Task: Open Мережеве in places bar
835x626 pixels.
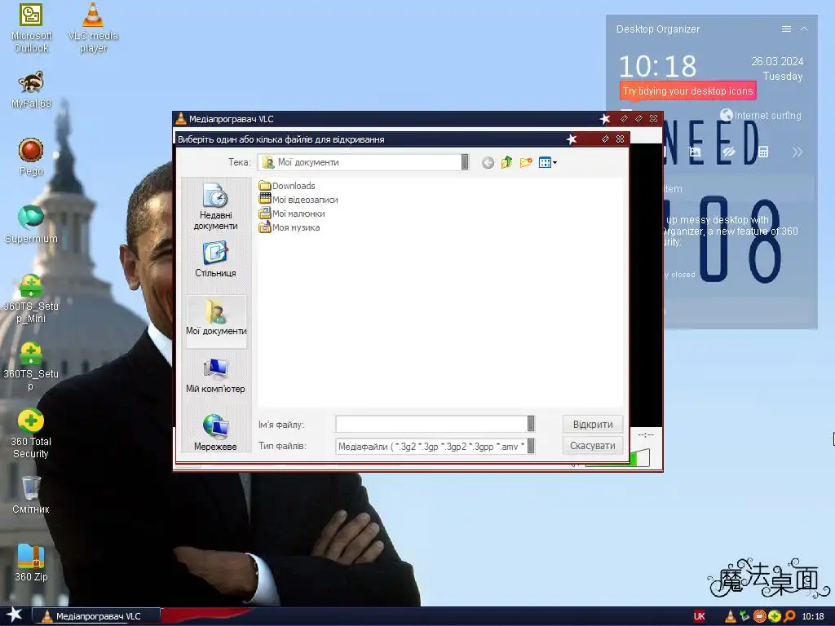Action: (215, 432)
